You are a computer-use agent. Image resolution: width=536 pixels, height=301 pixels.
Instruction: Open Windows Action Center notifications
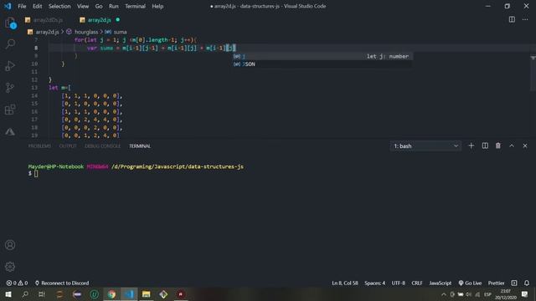[x=524, y=294]
